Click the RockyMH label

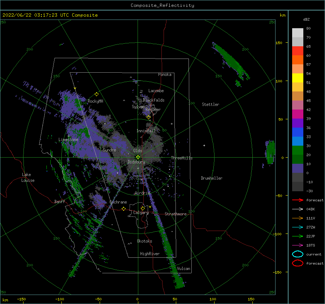[95, 101]
